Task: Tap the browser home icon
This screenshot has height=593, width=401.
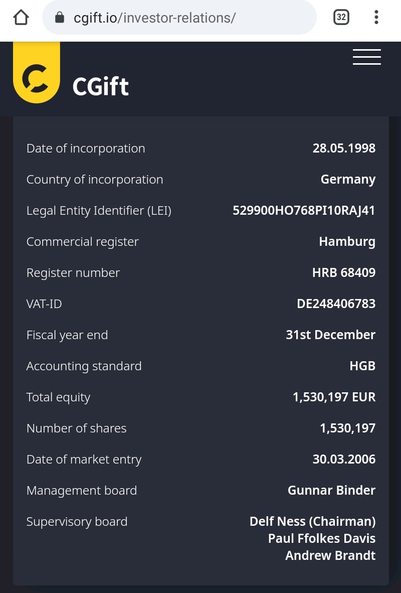Action: pyautogui.click(x=21, y=18)
